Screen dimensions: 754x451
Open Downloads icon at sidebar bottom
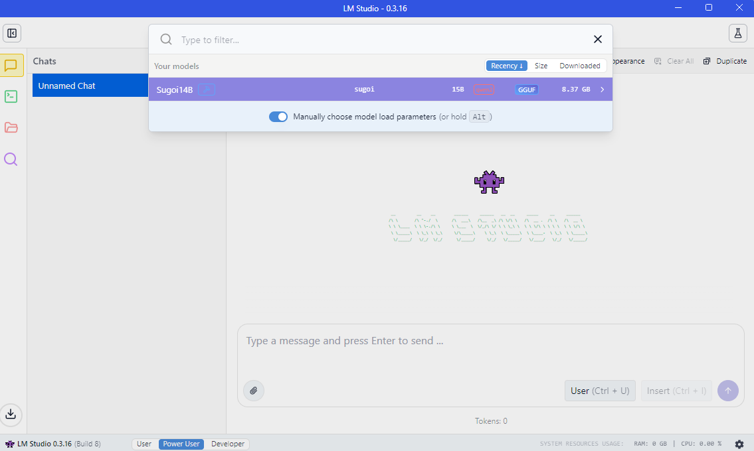tap(11, 414)
